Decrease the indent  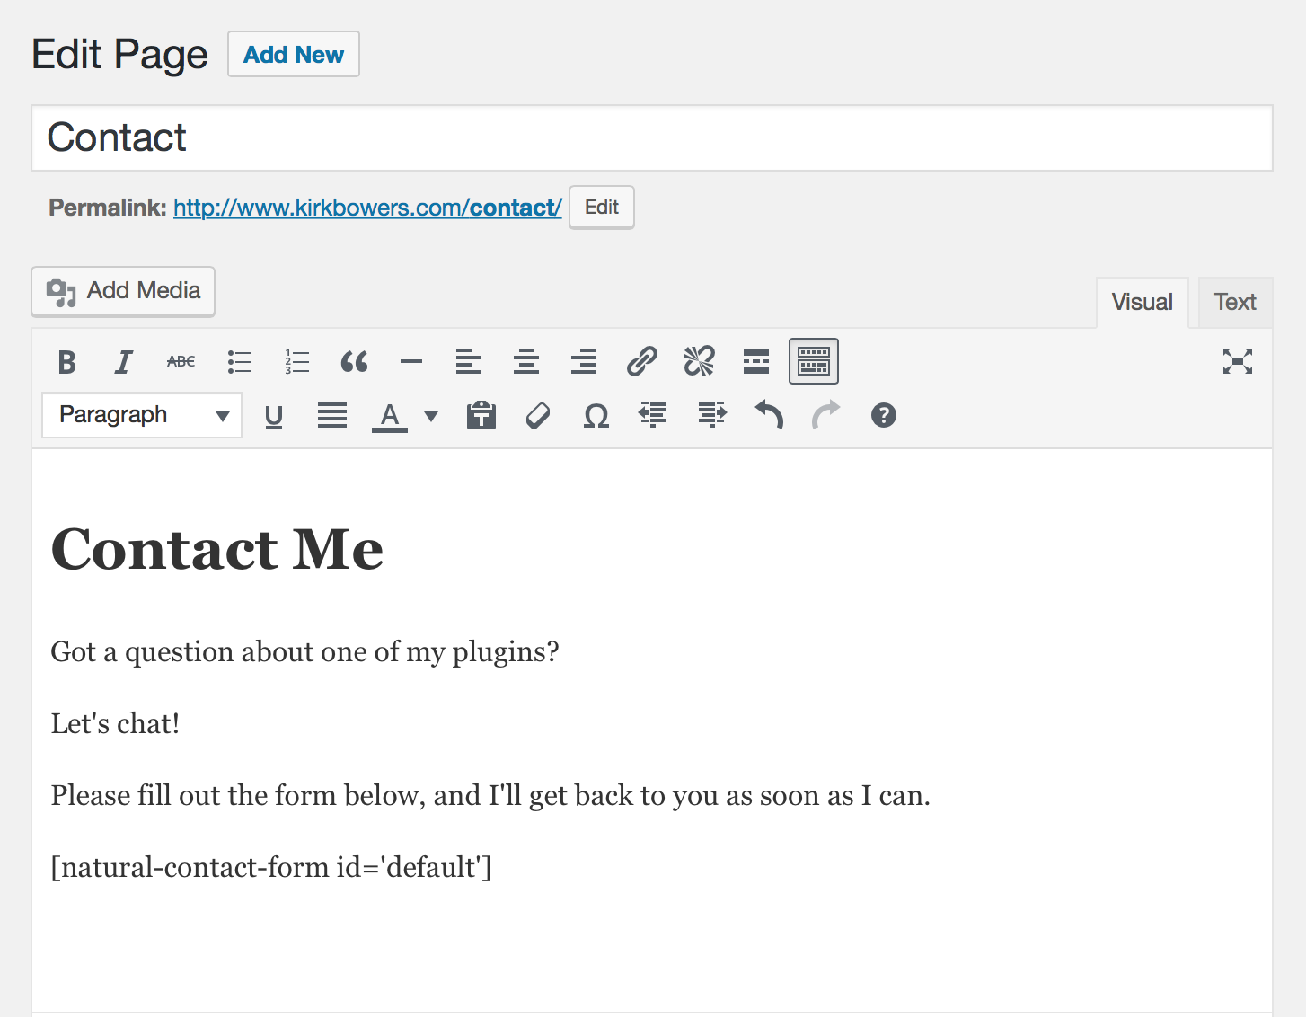coord(653,415)
